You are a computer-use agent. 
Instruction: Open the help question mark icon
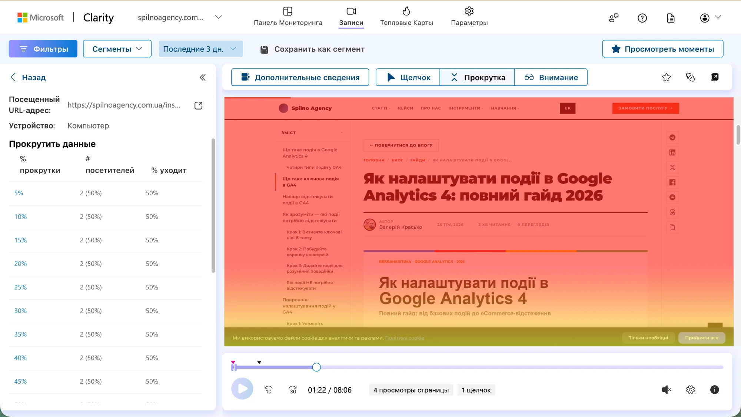(x=642, y=18)
